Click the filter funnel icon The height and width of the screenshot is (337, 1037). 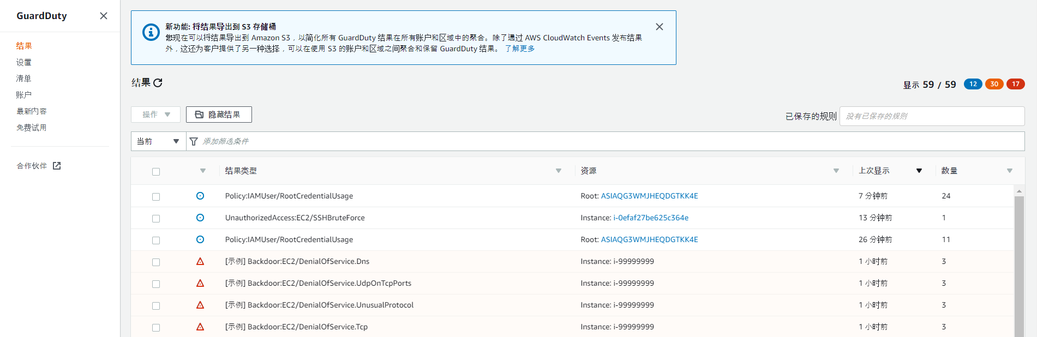(194, 142)
